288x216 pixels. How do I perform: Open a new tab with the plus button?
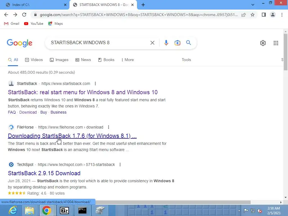[x=143, y=5]
